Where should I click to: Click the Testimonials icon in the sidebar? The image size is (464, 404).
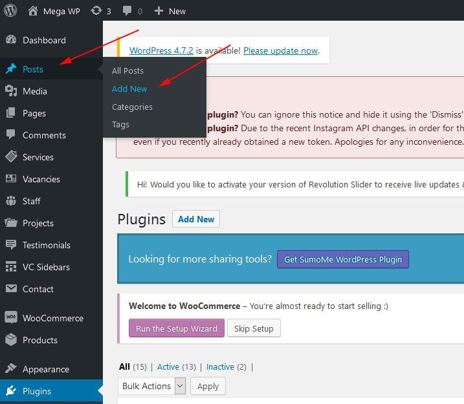pos(11,245)
